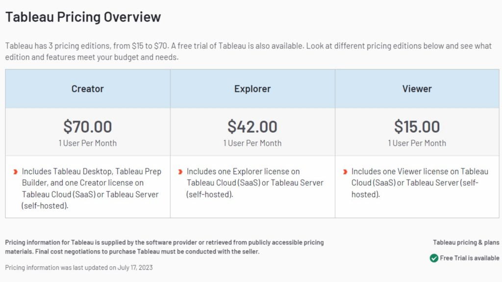Open the Tableau pricing & plans link
The height and width of the screenshot is (282, 502).
tap(466, 242)
